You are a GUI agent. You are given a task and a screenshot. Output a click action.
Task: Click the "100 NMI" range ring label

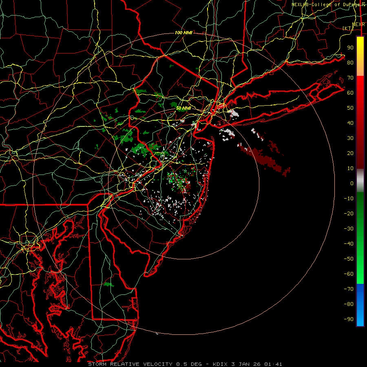click(x=184, y=33)
